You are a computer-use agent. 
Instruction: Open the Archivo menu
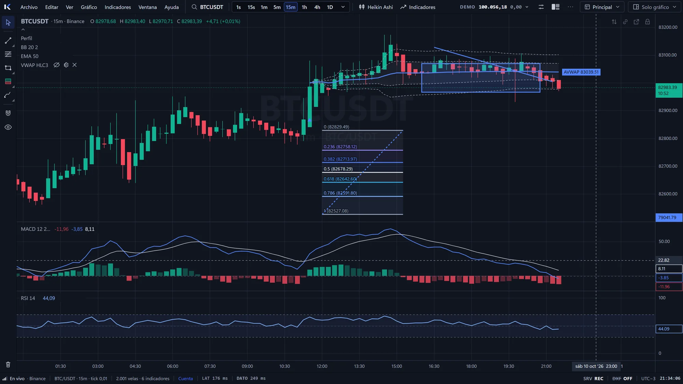[x=29, y=7]
